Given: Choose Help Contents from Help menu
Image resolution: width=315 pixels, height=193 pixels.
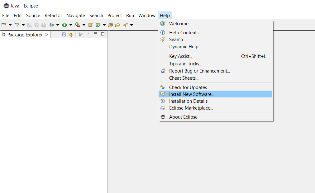Looking at the screenshot, I should 215,32.
